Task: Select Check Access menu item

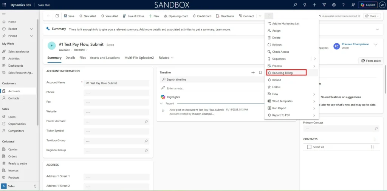Action: click(x=291, y=52)
